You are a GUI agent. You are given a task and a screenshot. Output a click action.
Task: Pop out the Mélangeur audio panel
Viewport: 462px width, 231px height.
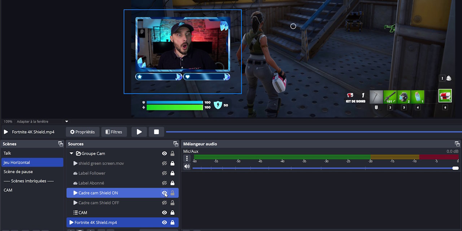click(x=457, y=144)
